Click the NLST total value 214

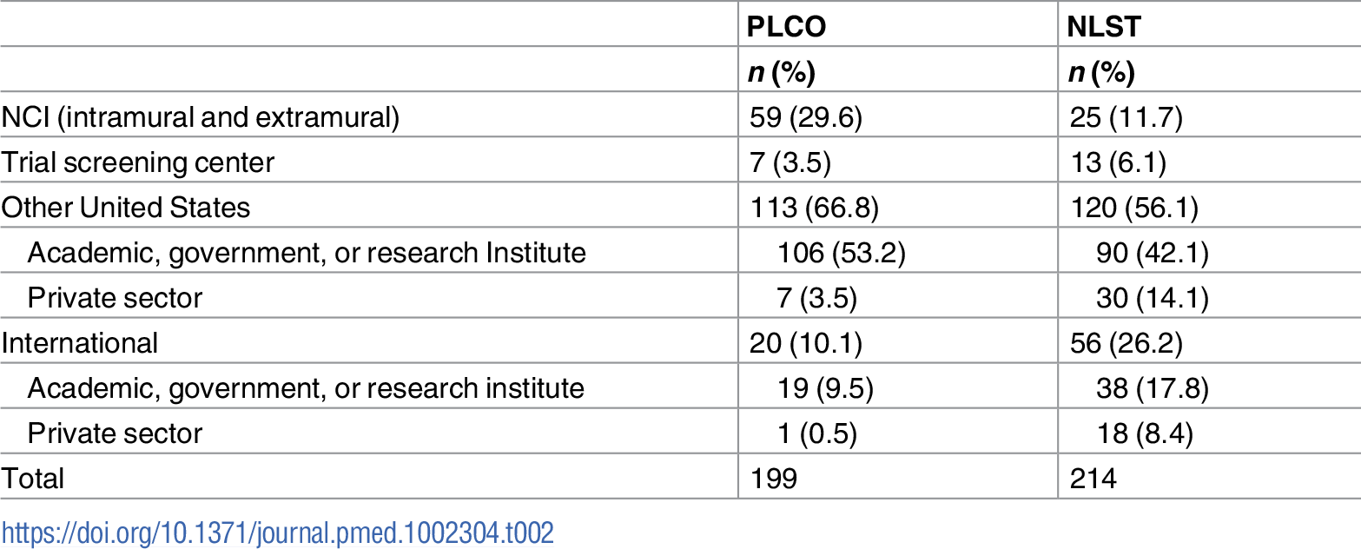(x=1092, y=479)
